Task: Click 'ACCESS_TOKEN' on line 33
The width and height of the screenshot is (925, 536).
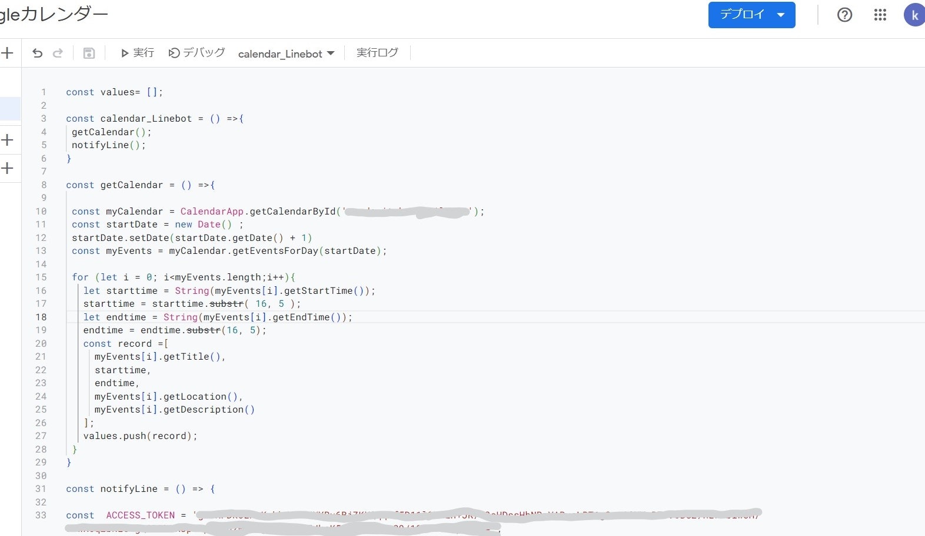Action: click(141, 515)
